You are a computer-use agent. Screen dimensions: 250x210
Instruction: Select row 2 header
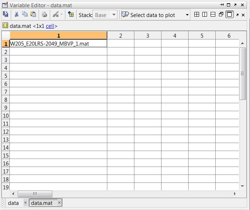(x=6, y=52)
